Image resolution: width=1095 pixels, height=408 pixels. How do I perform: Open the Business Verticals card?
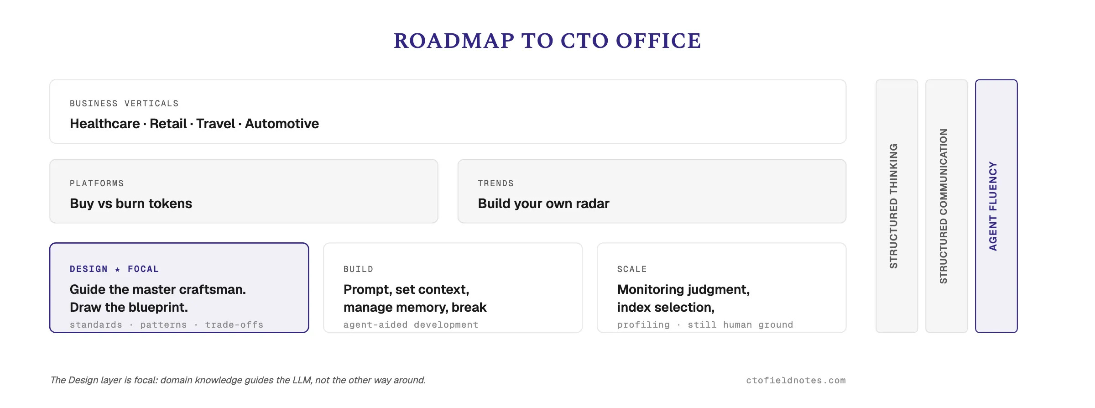point(448,111)
